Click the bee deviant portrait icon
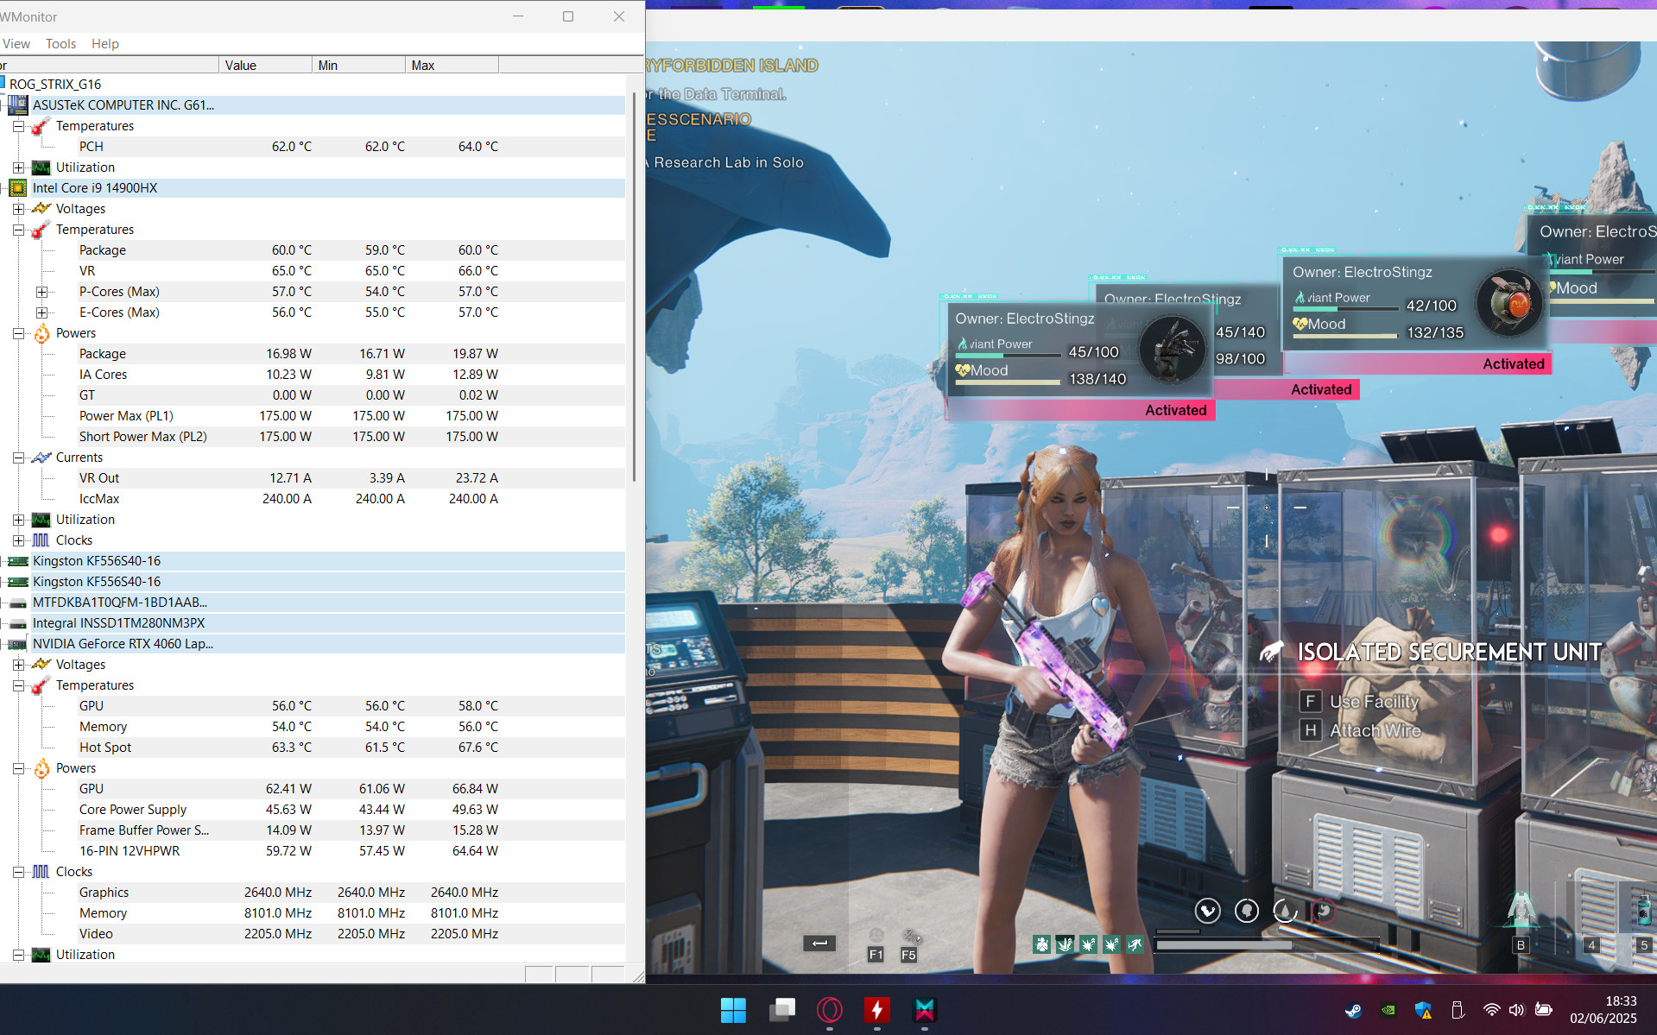Image resolution: width=1657 pixels, height=1035 pixels. tap(1509, 303)
